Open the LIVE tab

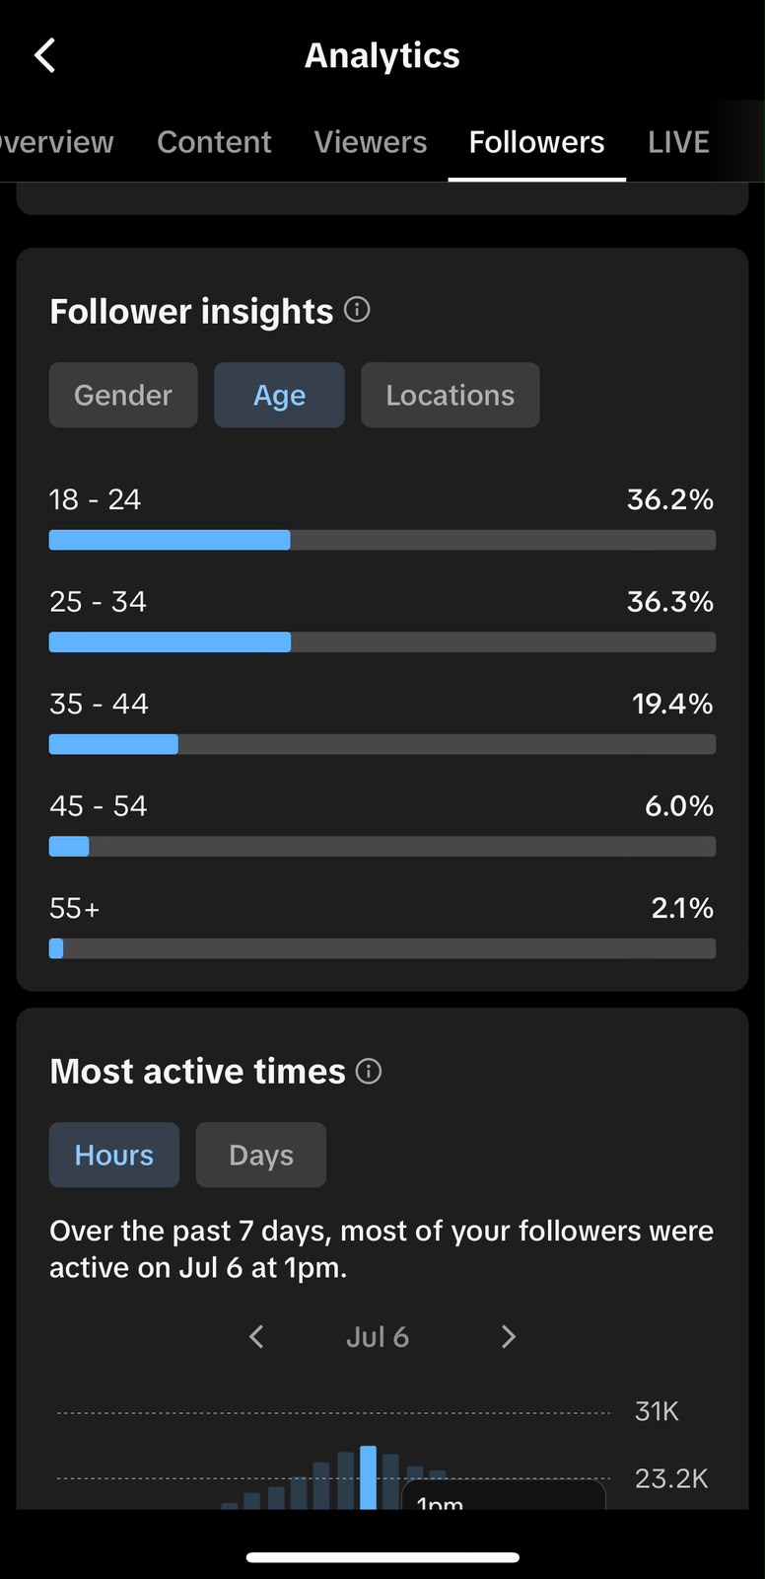point(678,142)
